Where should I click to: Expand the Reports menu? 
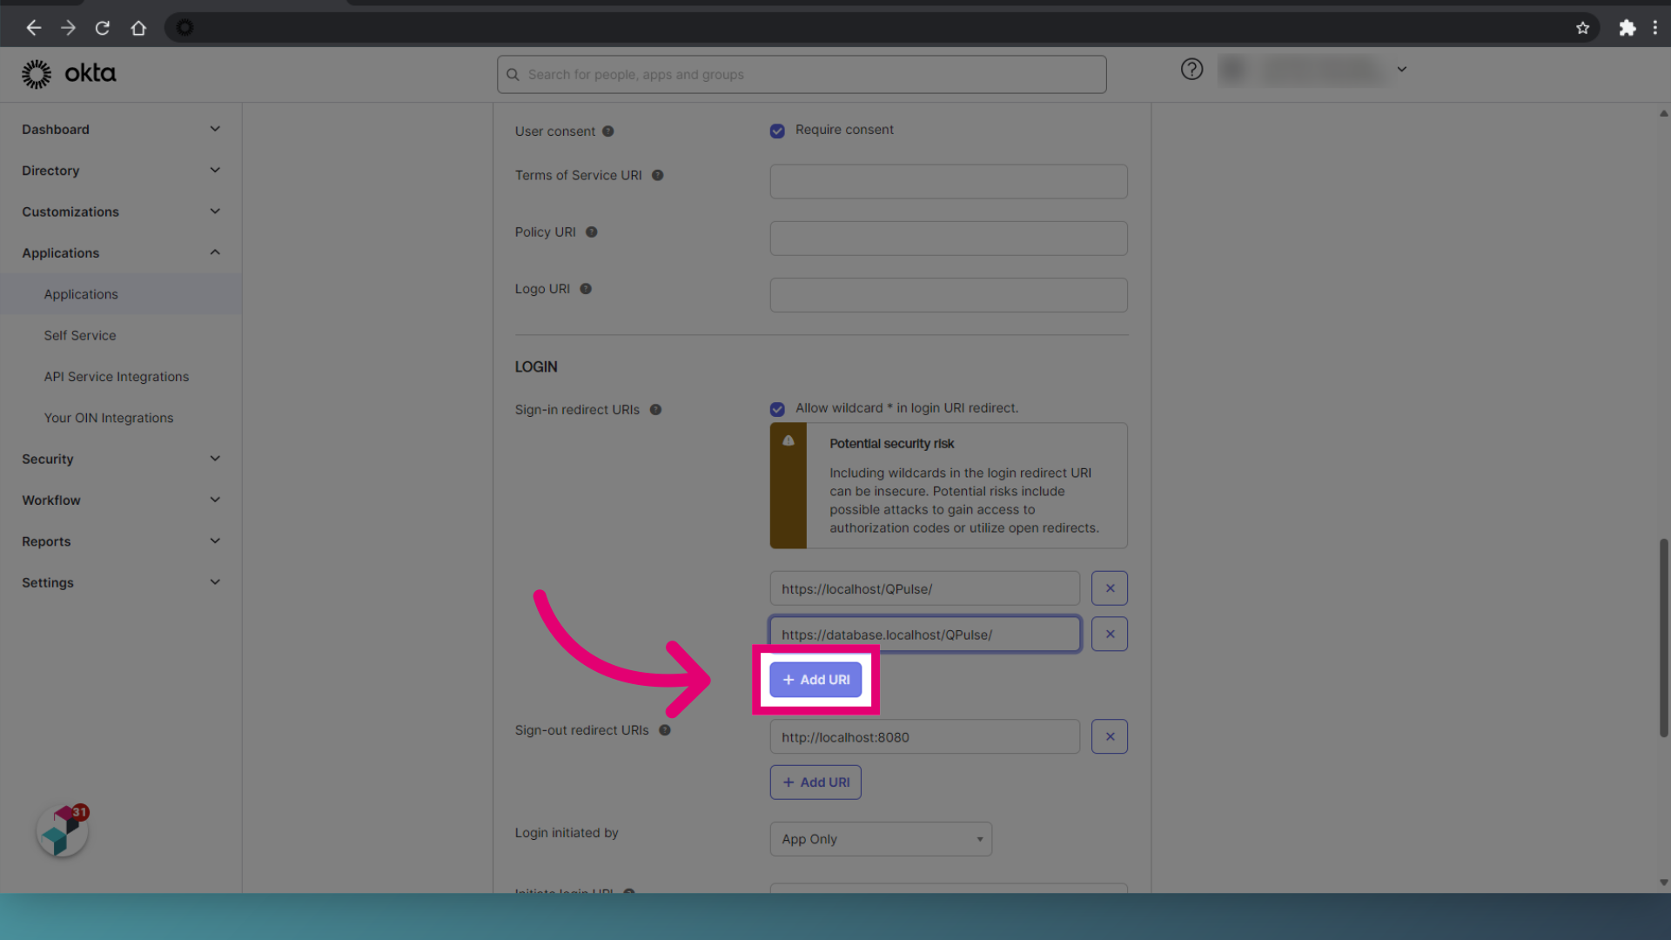121,541
